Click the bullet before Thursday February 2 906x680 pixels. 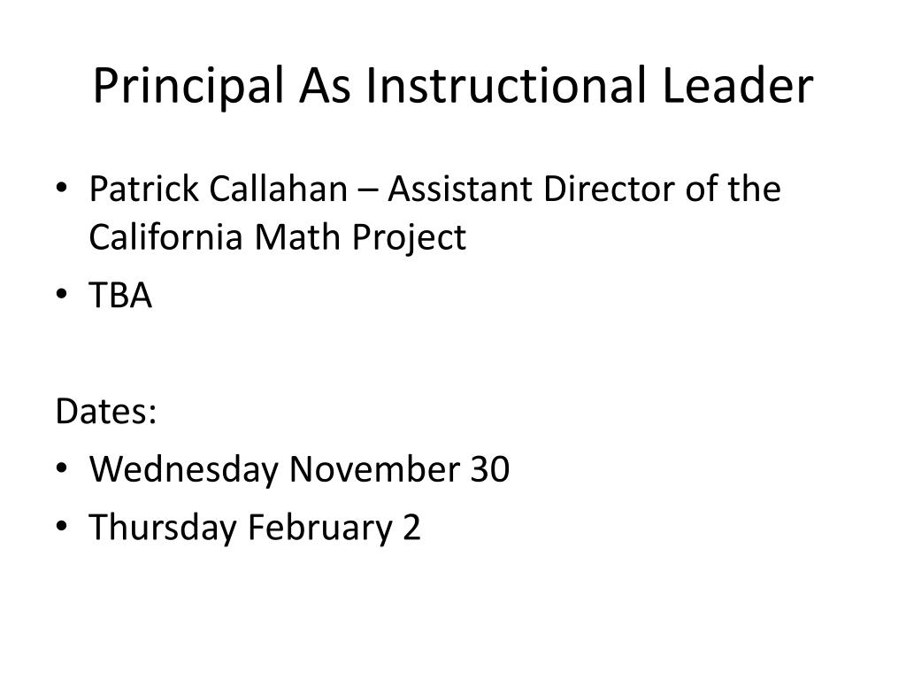(62, 526)
